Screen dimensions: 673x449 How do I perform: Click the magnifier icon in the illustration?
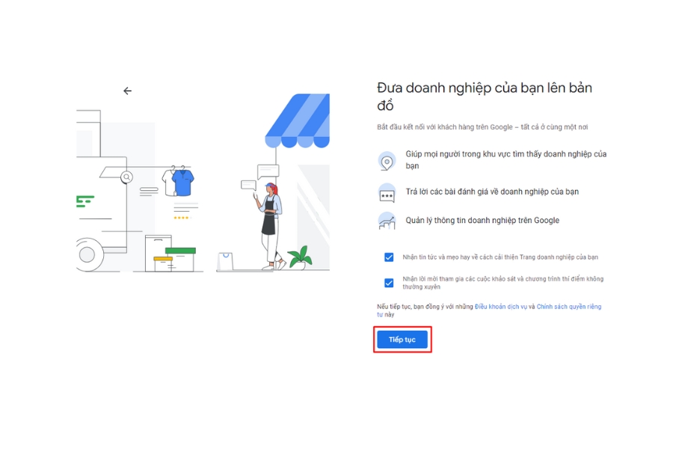127,177
